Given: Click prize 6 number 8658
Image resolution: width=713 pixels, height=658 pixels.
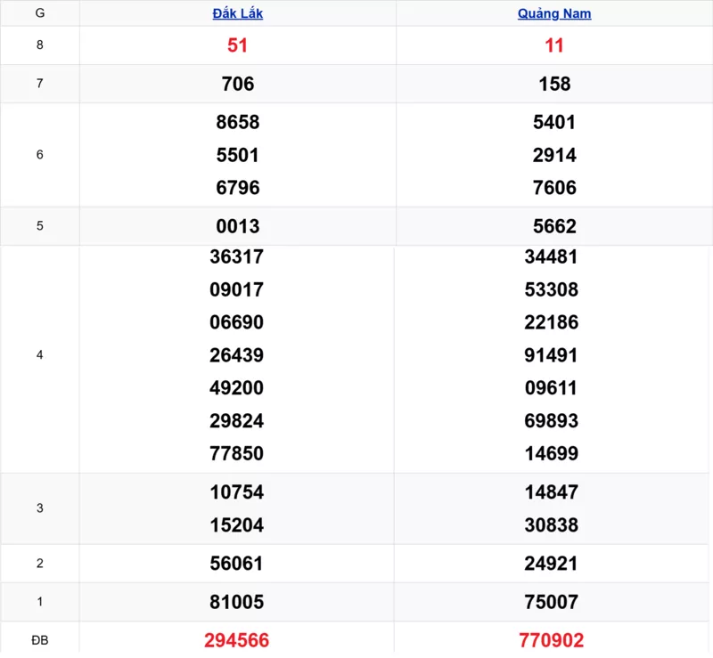Looking at the screenshot, I should click(x=237, y=122).
